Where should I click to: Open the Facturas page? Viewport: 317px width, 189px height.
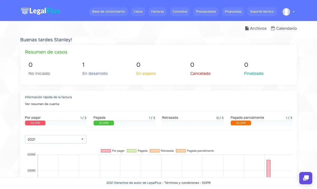pos(157,12)
